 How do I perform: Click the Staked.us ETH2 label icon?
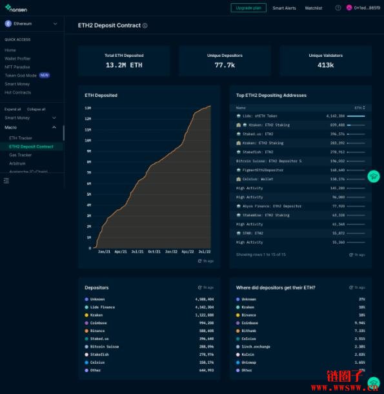coord(239,134)
